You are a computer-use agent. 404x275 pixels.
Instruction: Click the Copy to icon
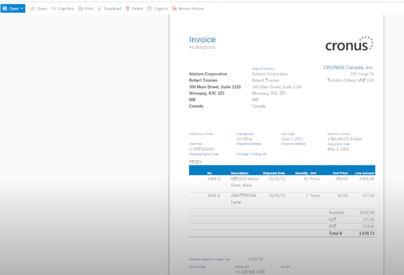point(150,8)
